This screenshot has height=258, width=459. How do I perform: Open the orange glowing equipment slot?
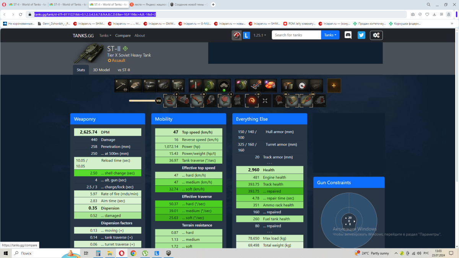pos(270,86)
